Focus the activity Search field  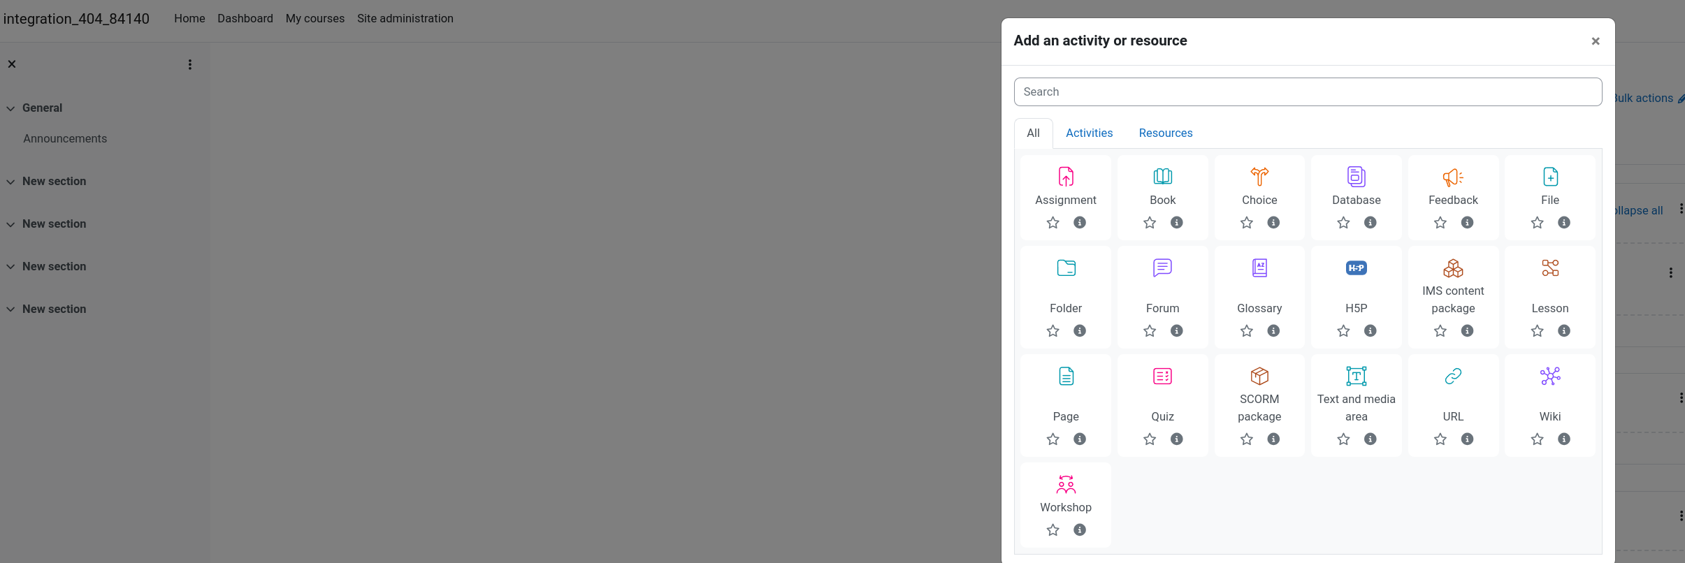coord(1308,92)
